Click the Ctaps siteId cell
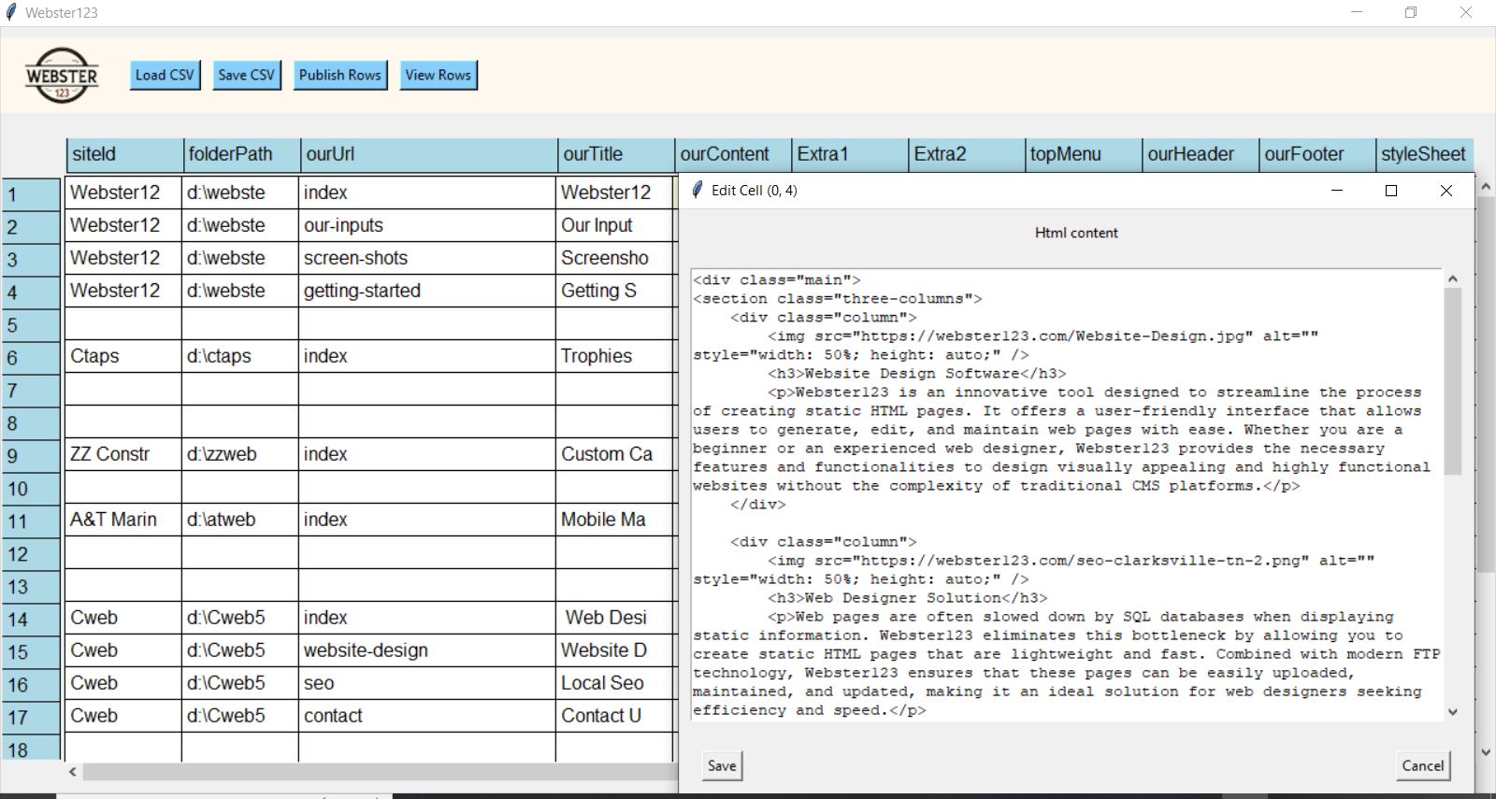The width and height of the screenshot is (1496, 799). (x=123, y=356)
